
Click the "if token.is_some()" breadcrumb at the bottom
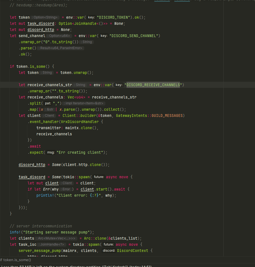point(16,260)
